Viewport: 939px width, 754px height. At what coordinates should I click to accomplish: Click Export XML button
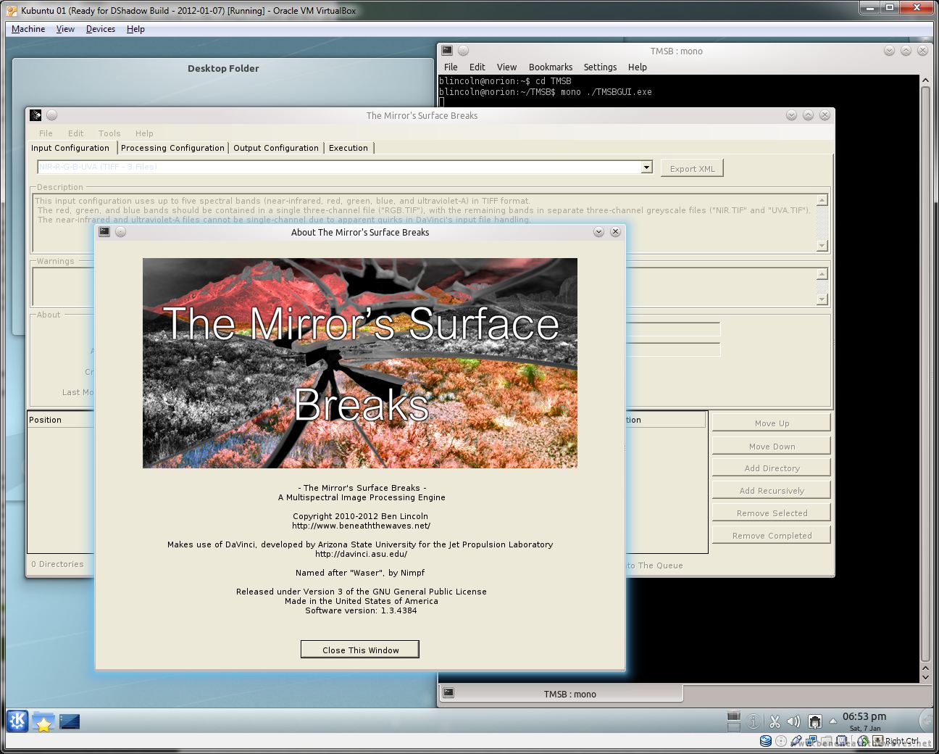(x=692, y=168)
